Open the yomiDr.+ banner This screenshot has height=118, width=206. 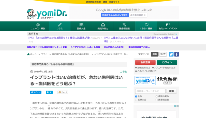point(145,81)
